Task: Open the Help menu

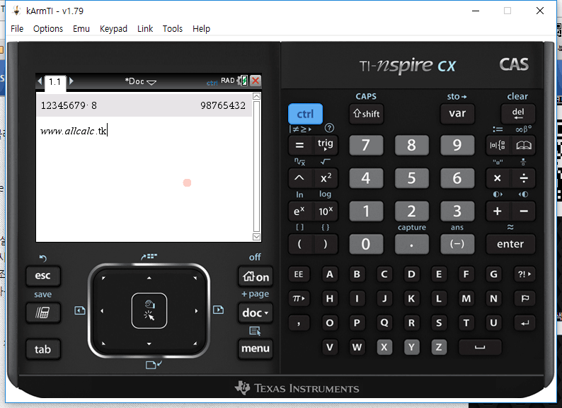Action: click(201, 29)
